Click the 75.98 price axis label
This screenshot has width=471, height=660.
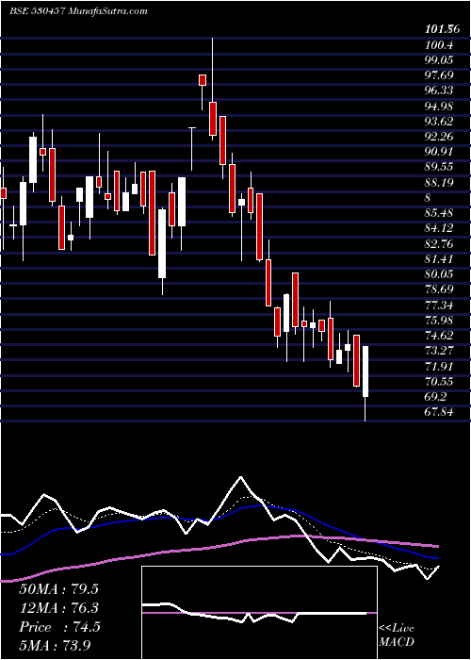click(x=439, y=321)
